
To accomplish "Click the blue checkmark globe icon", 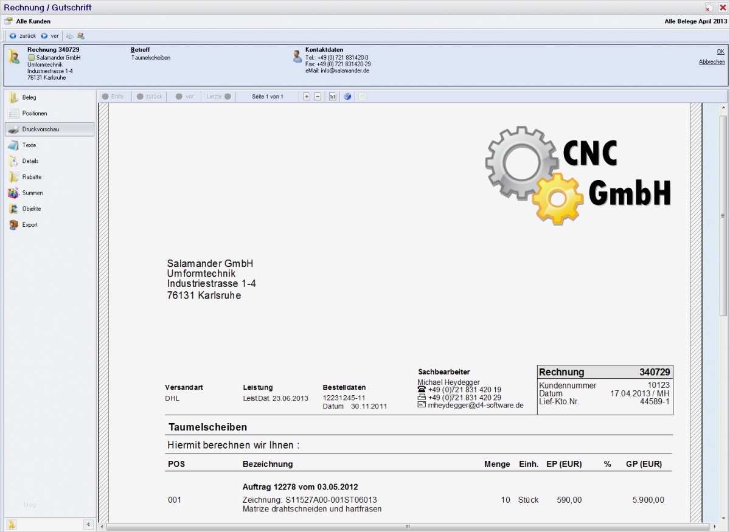I will click(347, 96).
